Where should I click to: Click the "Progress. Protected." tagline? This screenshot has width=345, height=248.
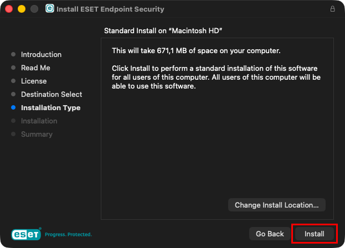(68, 234)
